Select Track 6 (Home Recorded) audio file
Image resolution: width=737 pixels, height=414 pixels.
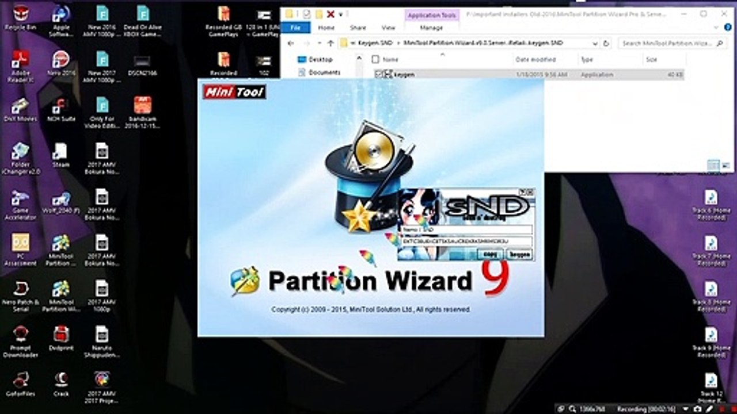[x=711, y=205]
